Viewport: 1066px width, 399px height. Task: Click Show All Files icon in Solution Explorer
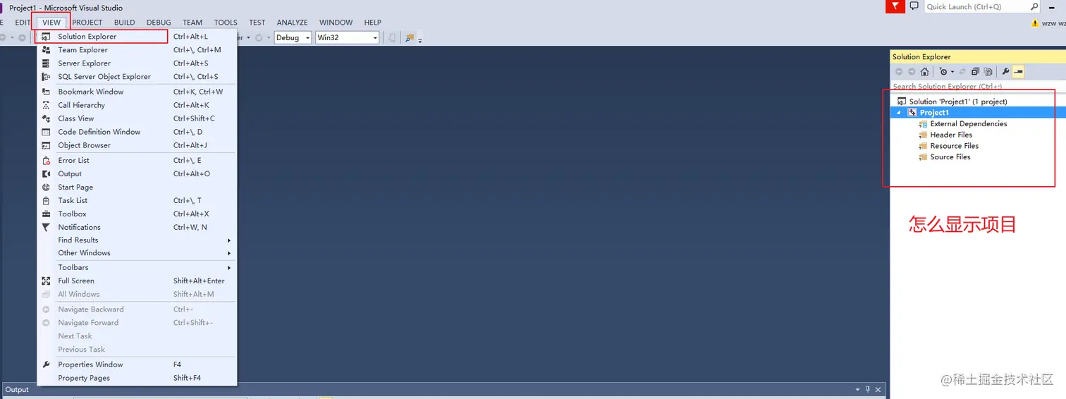click(x=988, y=71)
